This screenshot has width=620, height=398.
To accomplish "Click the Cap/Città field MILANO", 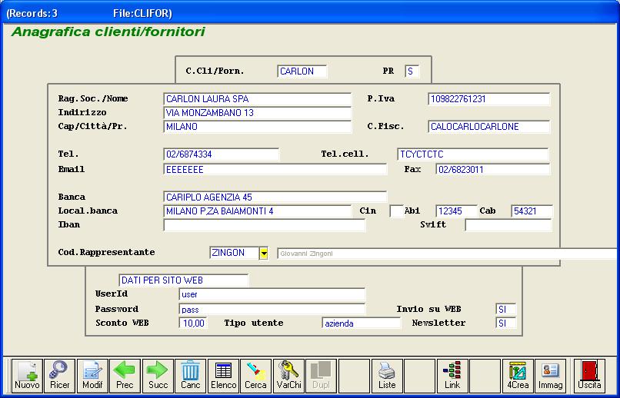I will (x=258, y=127).
